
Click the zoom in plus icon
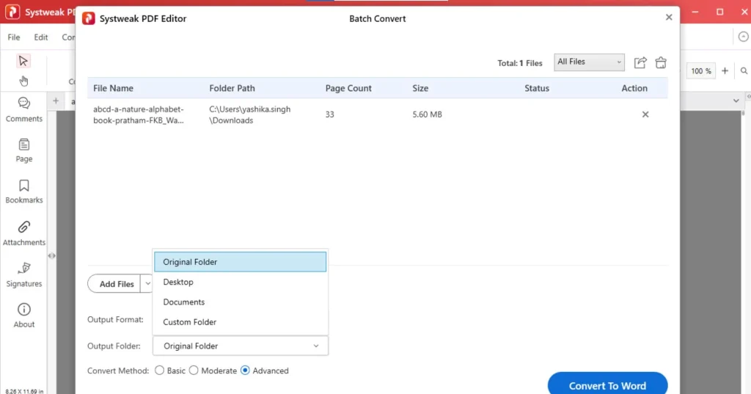[725, 71]
